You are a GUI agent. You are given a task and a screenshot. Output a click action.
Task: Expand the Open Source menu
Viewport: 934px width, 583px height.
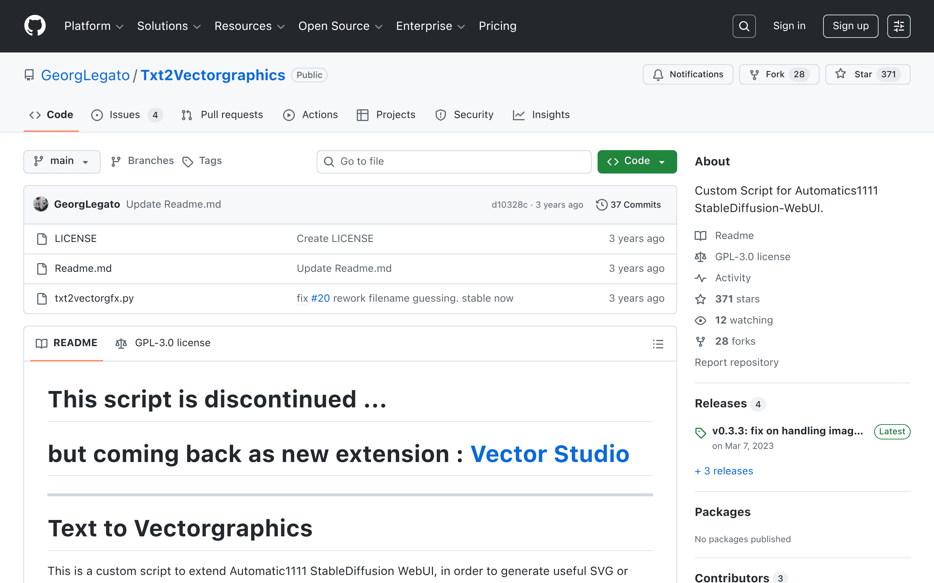coord(340,26)
